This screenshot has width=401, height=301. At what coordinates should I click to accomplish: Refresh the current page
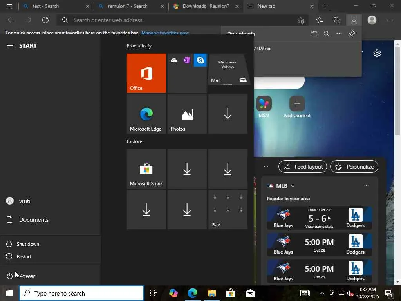click(x=45, y=20)
